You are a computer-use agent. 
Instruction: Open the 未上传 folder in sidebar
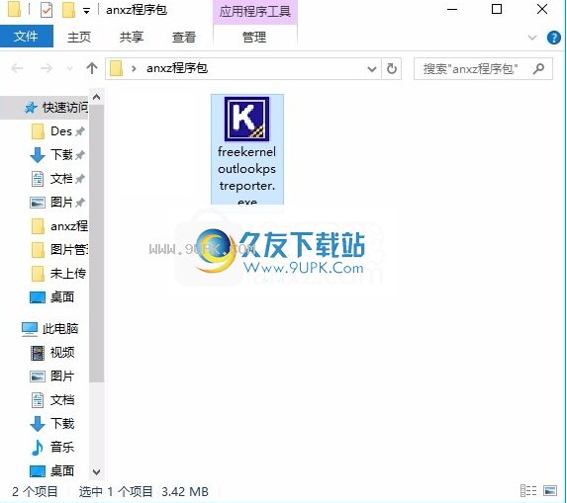58,274
